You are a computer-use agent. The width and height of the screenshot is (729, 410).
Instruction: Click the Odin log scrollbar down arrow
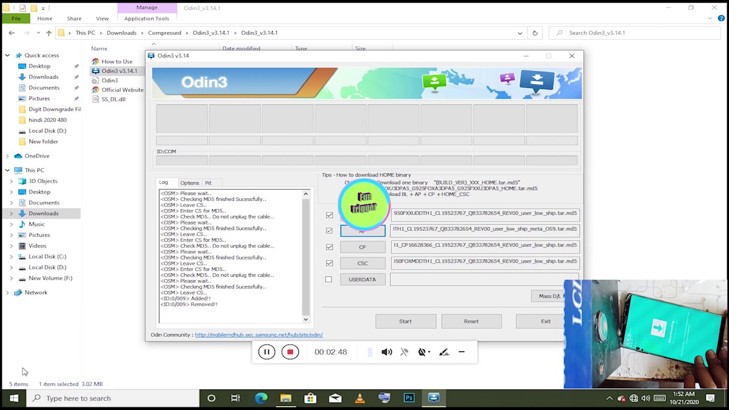point(306,319)
